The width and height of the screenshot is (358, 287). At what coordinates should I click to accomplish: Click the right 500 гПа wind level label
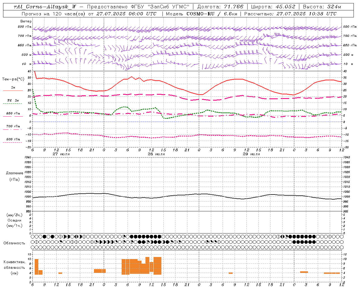coord(350,27)
